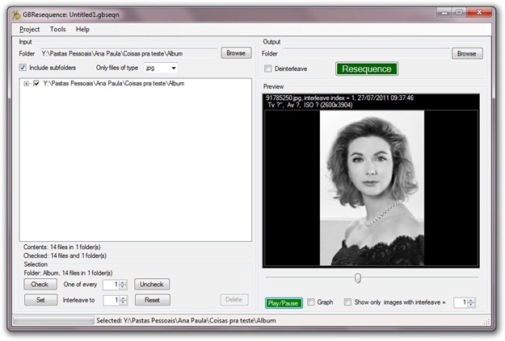Open the Help menu
505x341 pixels.
(x=82, y=29)
